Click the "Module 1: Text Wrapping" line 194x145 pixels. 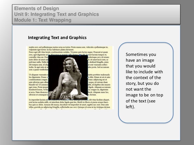tap(43, 20)
